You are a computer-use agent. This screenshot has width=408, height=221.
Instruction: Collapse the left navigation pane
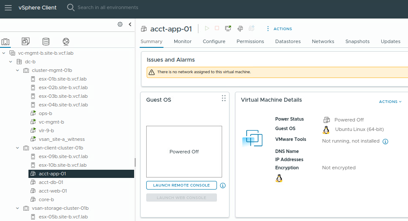coord(130,25)
